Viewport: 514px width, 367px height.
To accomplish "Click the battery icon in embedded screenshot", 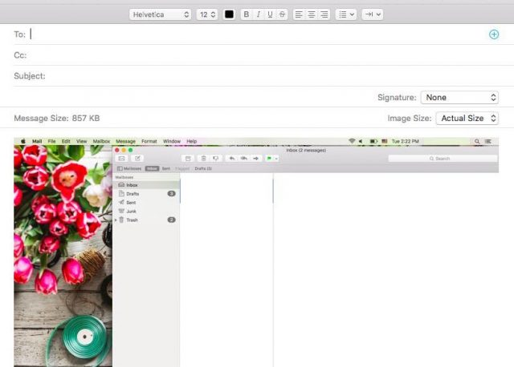I will click(x=373, y=141).
